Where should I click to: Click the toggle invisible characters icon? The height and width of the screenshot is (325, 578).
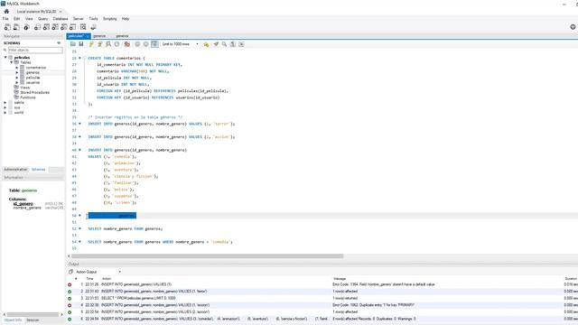point(233,44)
